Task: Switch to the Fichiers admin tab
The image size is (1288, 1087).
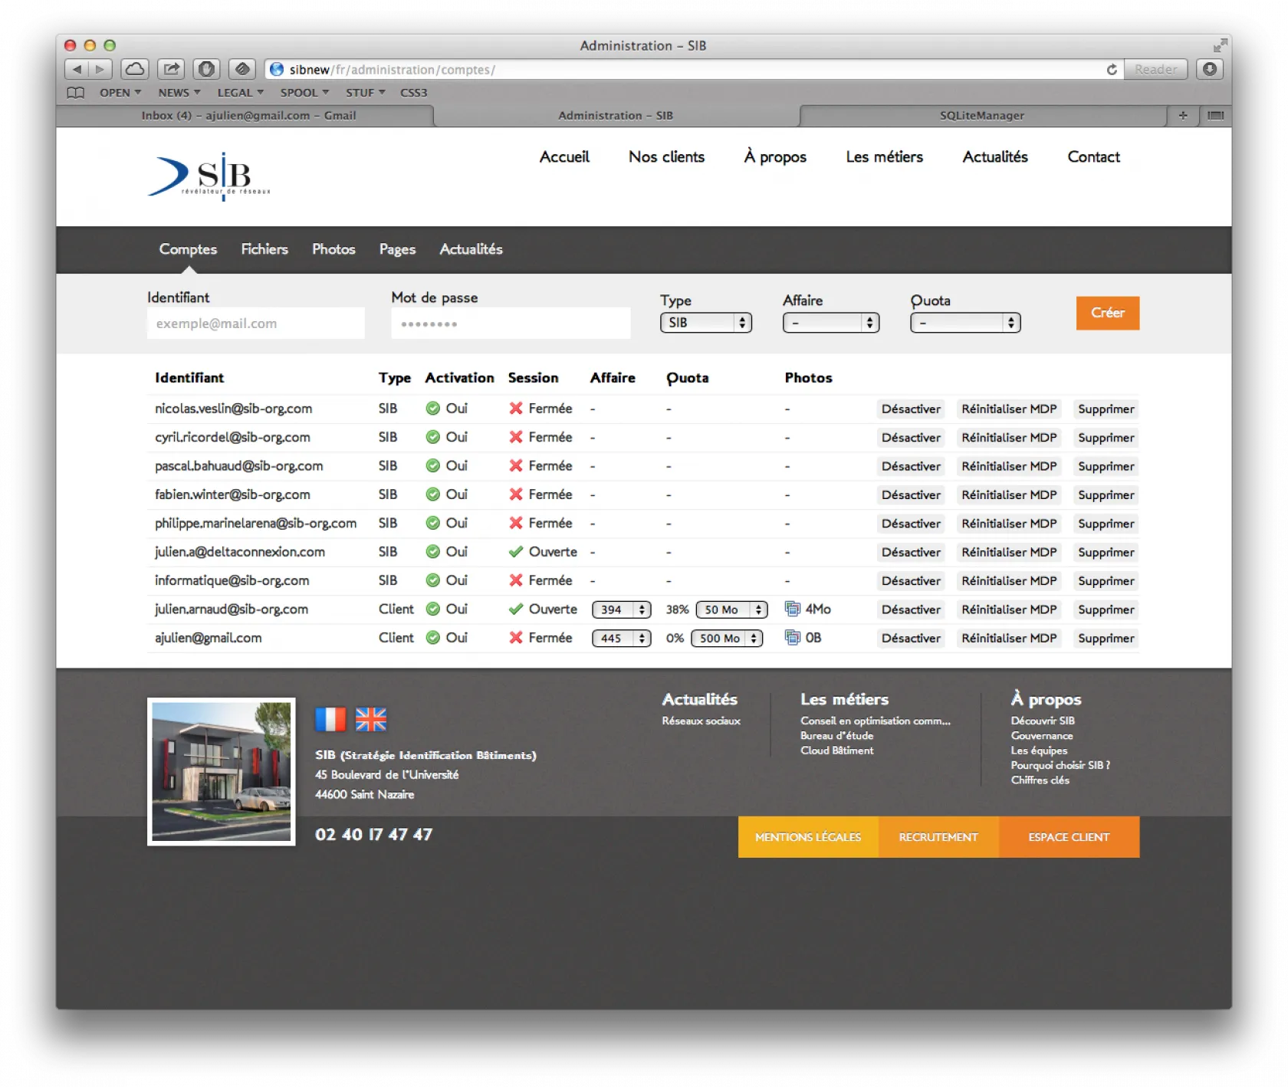Action: coord(264,249)
